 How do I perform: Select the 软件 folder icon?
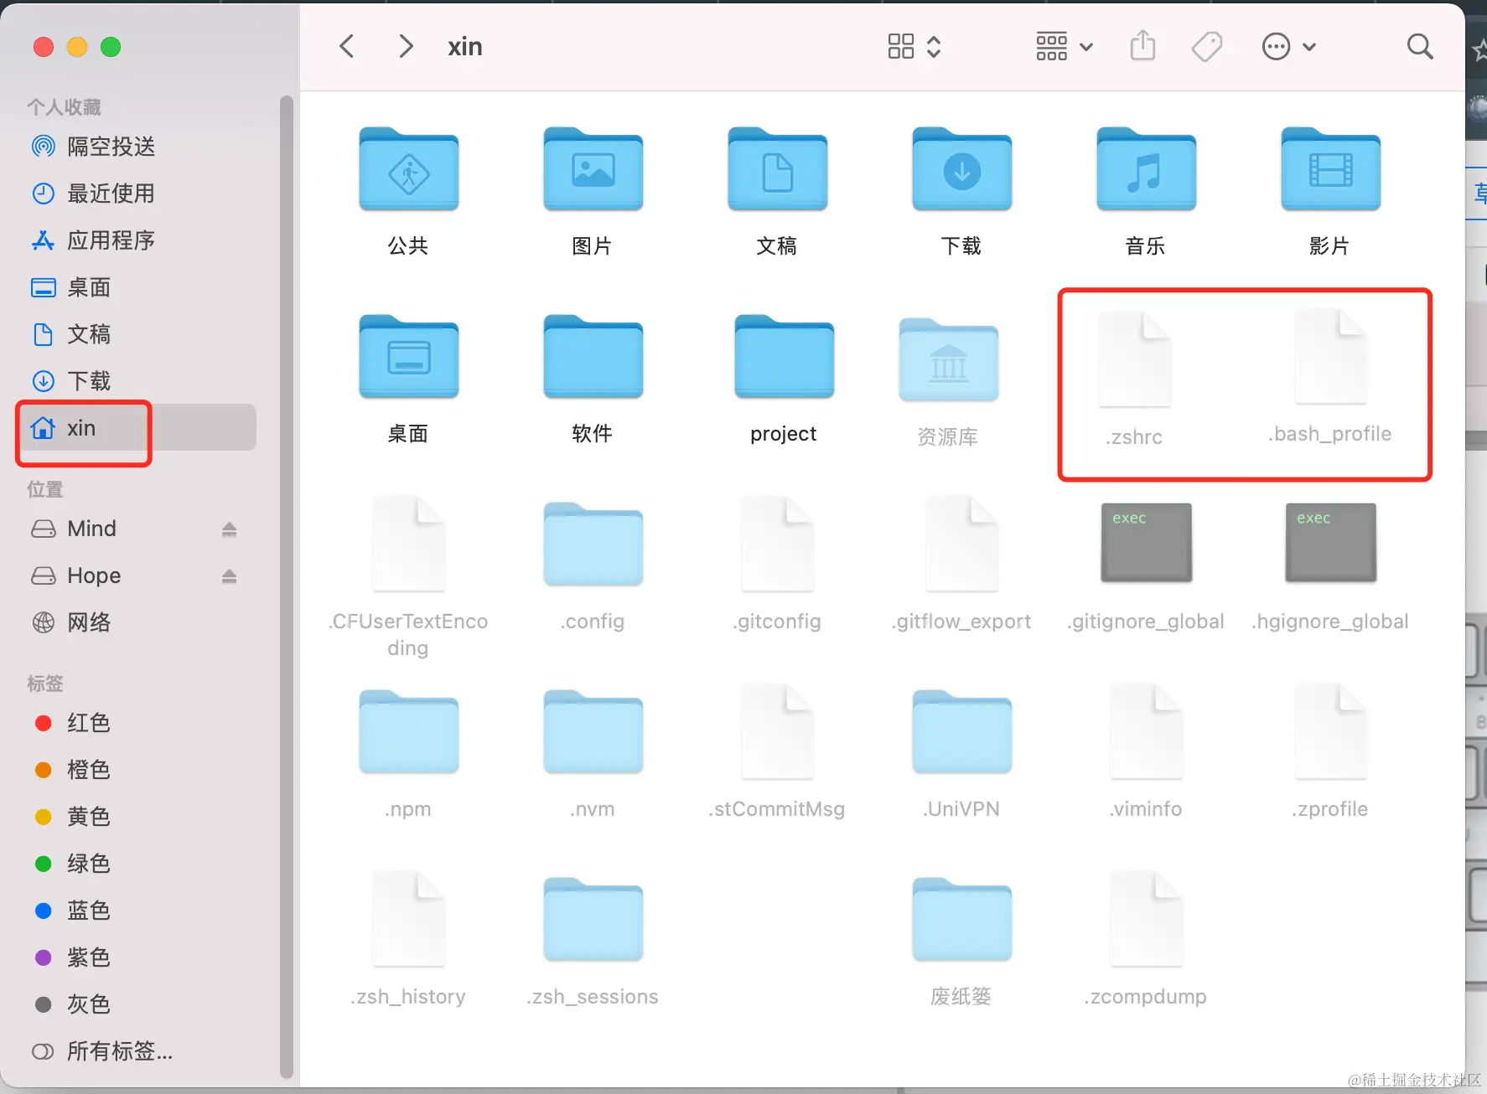(593, 357)
